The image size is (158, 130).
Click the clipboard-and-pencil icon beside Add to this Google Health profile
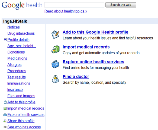[x=55, y=35]
